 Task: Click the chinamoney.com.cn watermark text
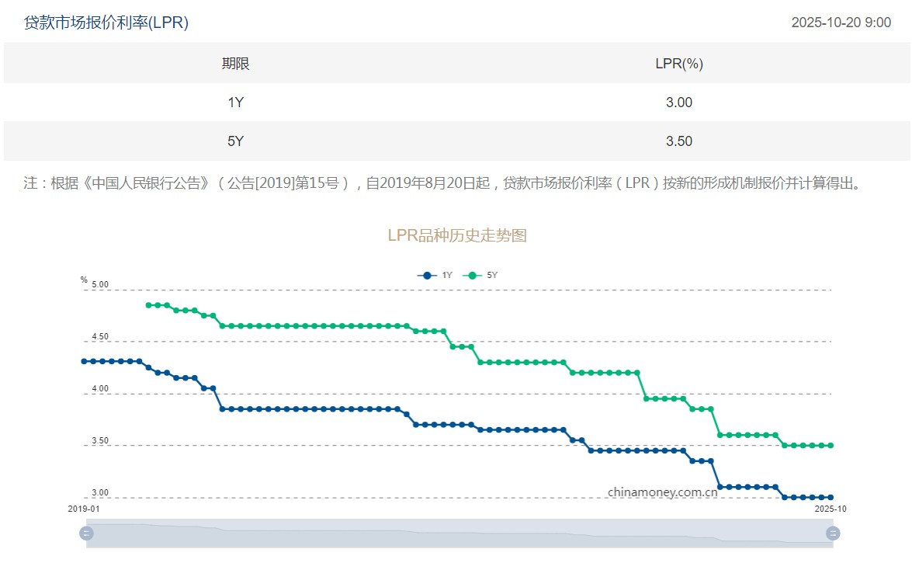tap(662, 492)
